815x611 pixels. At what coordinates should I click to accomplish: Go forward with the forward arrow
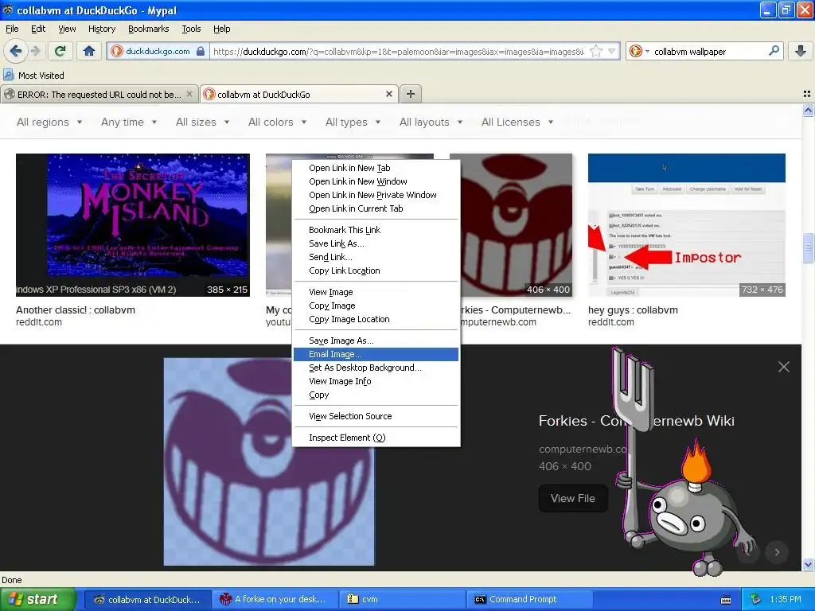pyautogui.click(x=35, y=51)
